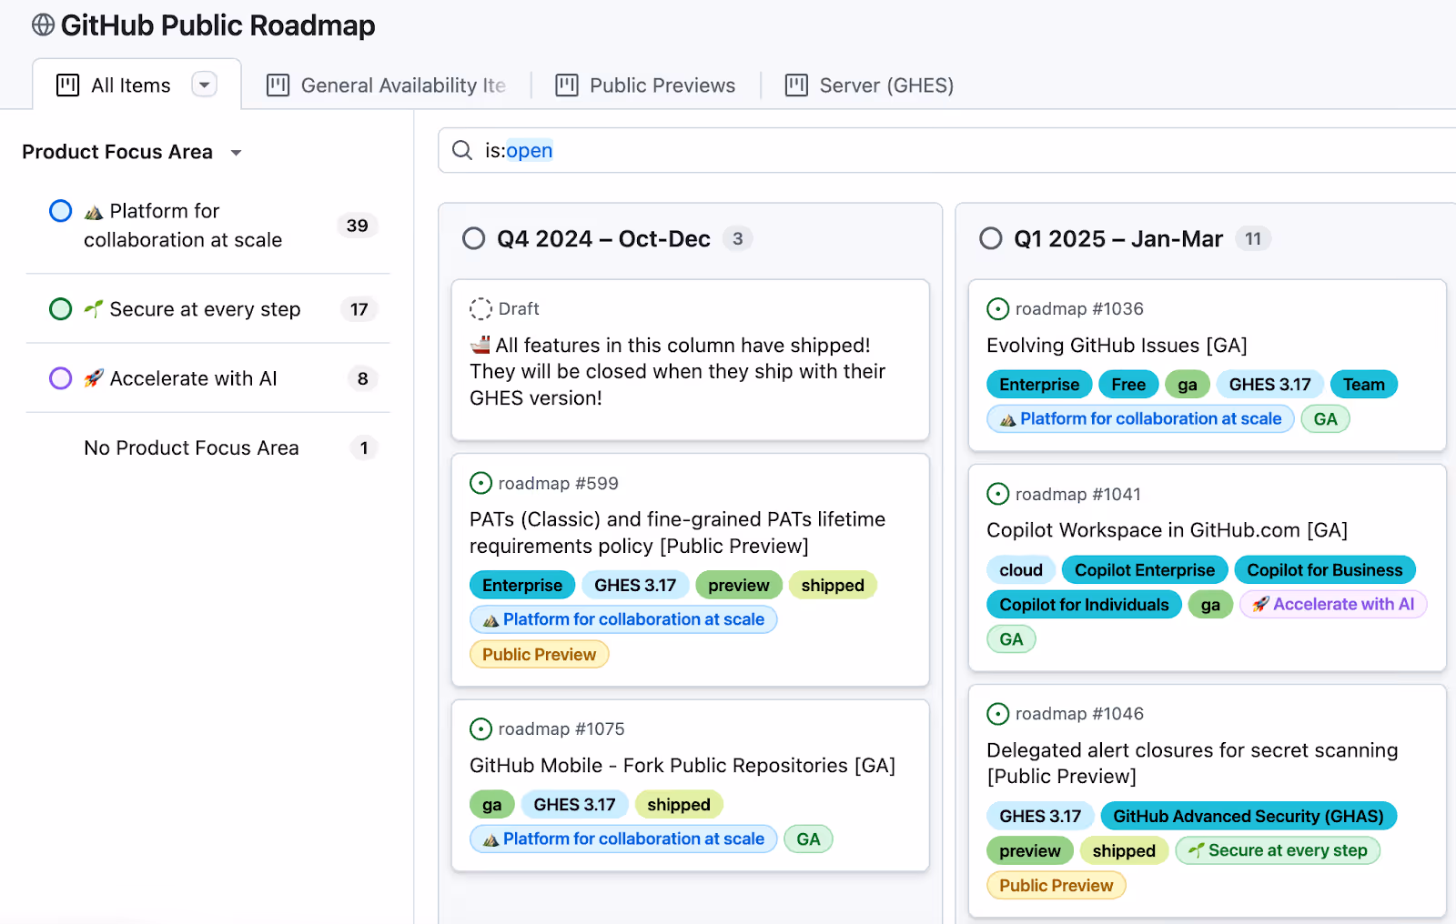The width and height of the screenshot is (1456, 924).
Task: Click Free label on Evolving GitHub Issues card
Action: pyautogui.click(x=1128, y=384)
